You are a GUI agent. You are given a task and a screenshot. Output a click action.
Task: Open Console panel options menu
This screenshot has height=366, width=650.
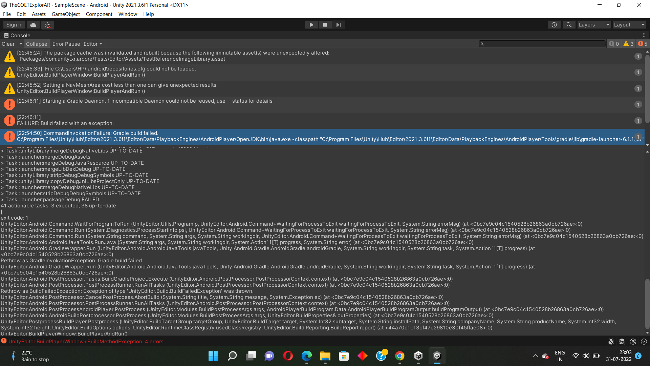pos(644,35)
